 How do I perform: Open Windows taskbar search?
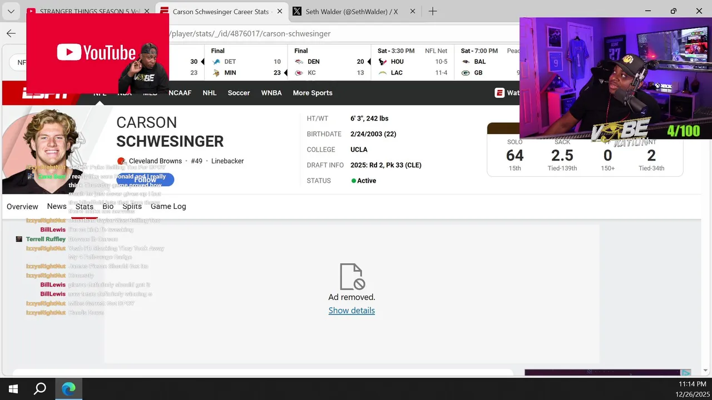[x=40, y=389]
